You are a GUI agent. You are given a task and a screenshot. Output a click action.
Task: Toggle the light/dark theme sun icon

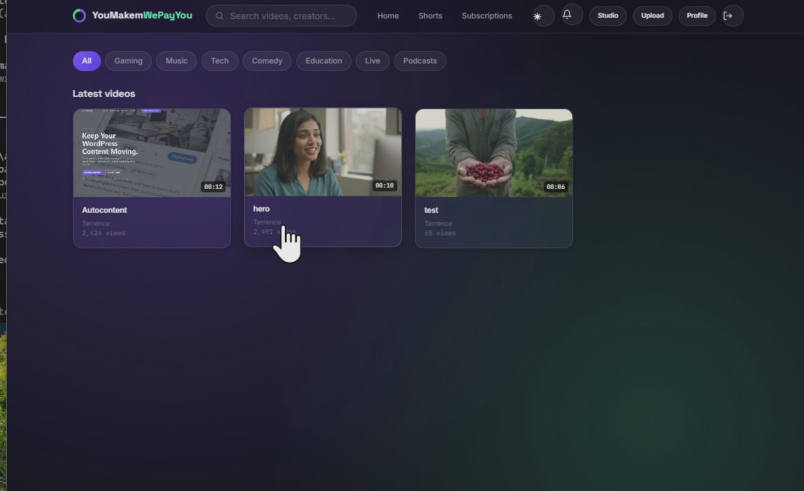coord(538,16)
